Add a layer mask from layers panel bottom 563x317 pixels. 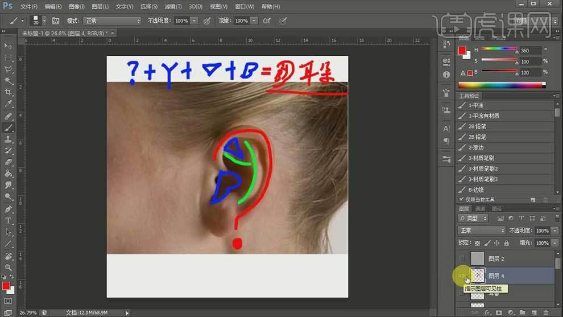coord(499,312)
